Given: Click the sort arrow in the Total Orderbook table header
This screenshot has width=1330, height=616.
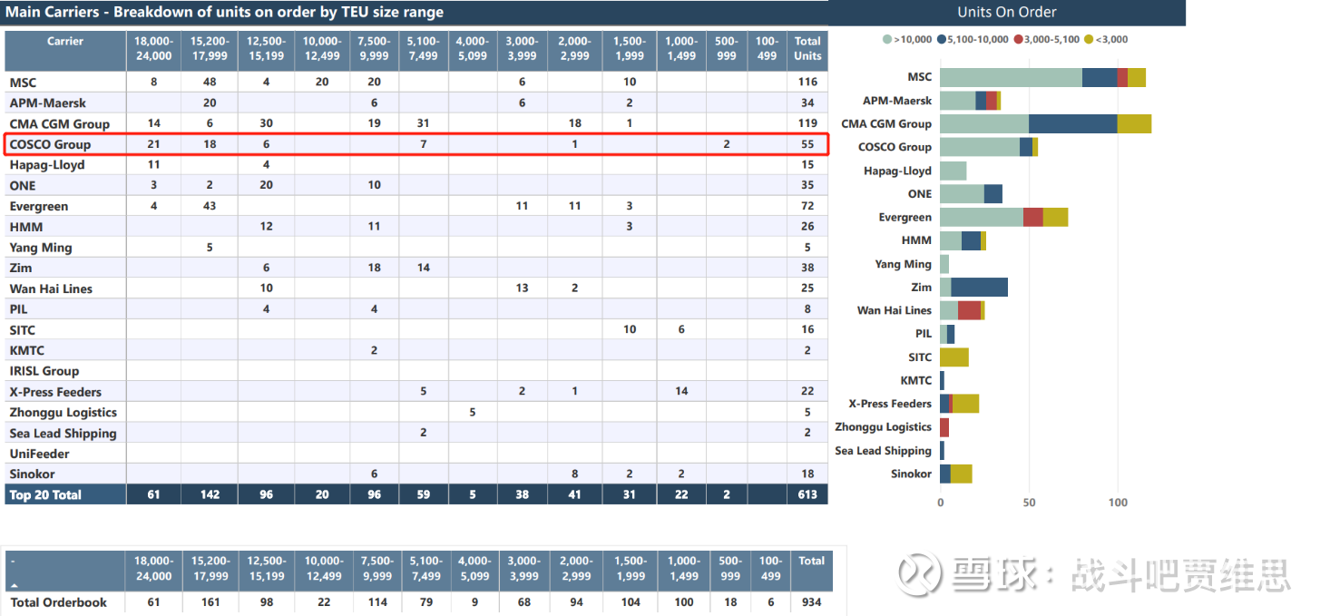Looking at the screenshot, I should pyautogui.click(x=14, y=586).
